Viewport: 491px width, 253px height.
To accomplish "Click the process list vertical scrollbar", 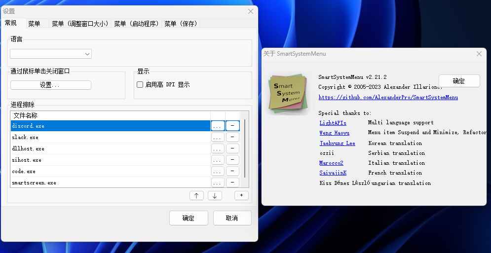I will [245, 148].
